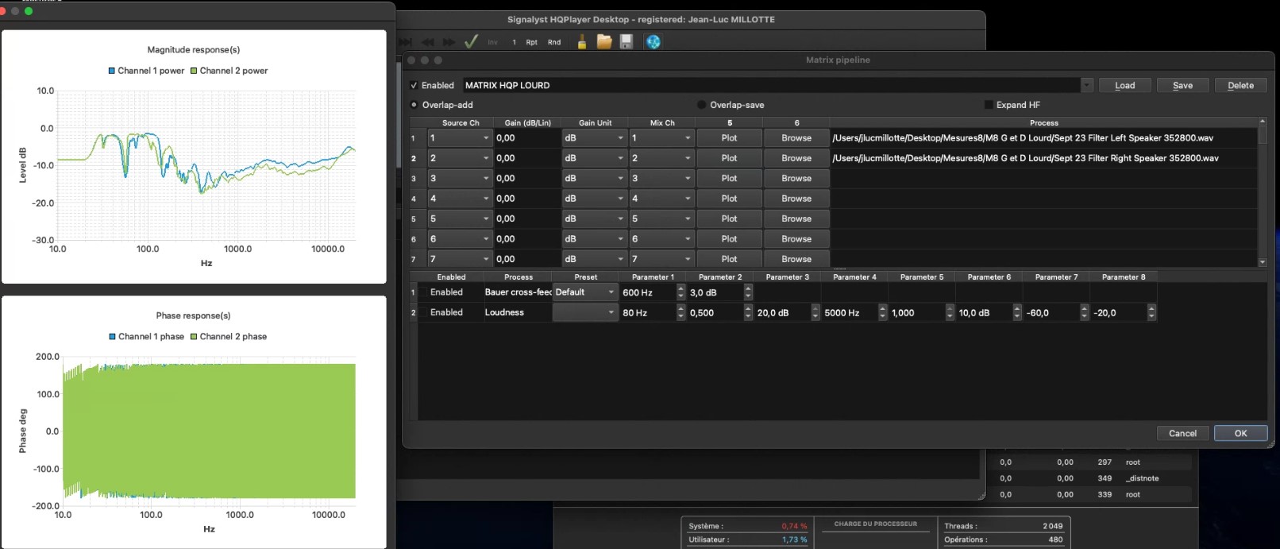The height and width of the screenshot is (549, 1280).
Task: Toggle the matrix pipeline Enabled checkbox
Action: pos(414,85)
